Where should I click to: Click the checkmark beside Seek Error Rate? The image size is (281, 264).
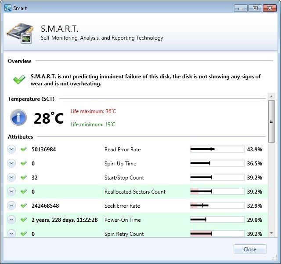tap(24, 205)
